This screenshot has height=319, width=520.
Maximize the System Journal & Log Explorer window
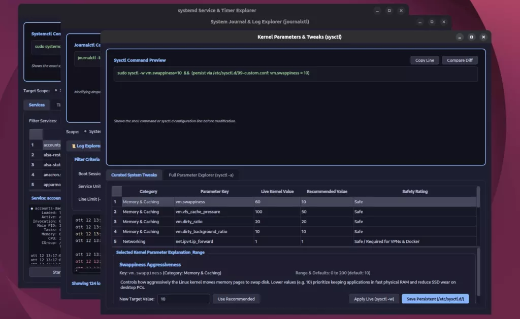[x=432, y=22]
